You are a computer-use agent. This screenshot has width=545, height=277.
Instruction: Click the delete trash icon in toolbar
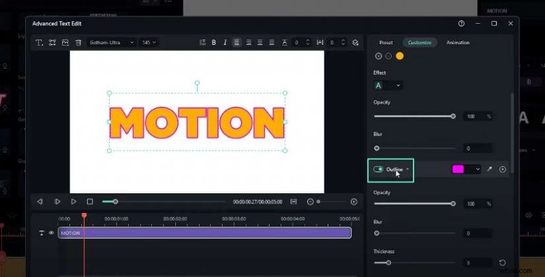pyautogui.click(x=78, y=42)
